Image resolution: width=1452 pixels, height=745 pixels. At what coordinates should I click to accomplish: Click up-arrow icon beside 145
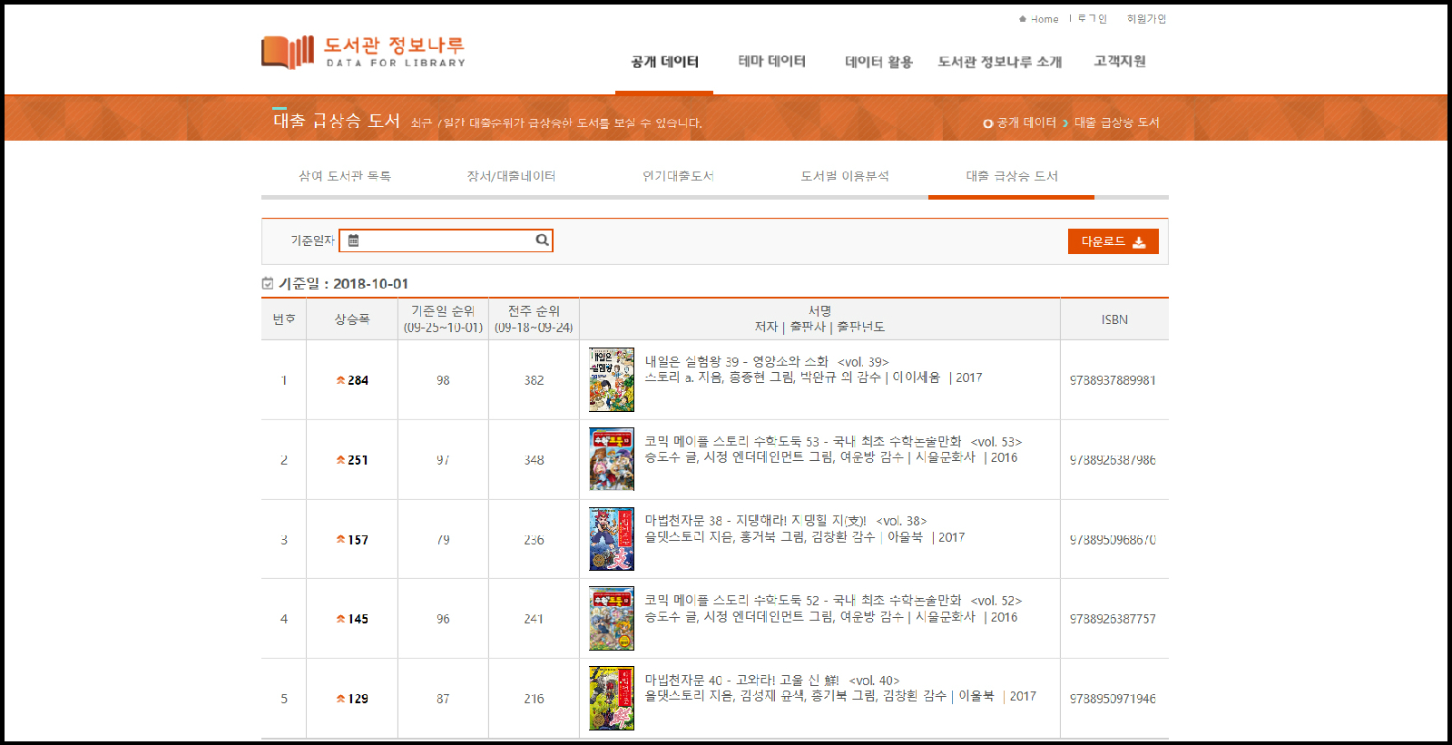tap(340, 619)
